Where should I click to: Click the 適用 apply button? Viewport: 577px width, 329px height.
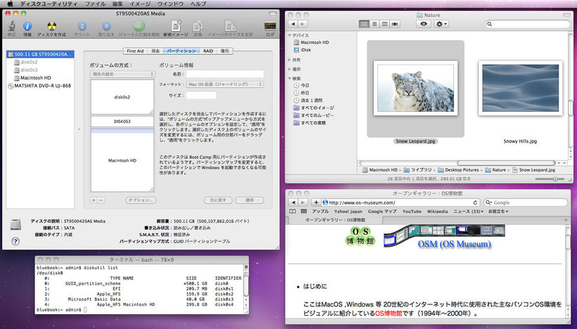[249, 200]
